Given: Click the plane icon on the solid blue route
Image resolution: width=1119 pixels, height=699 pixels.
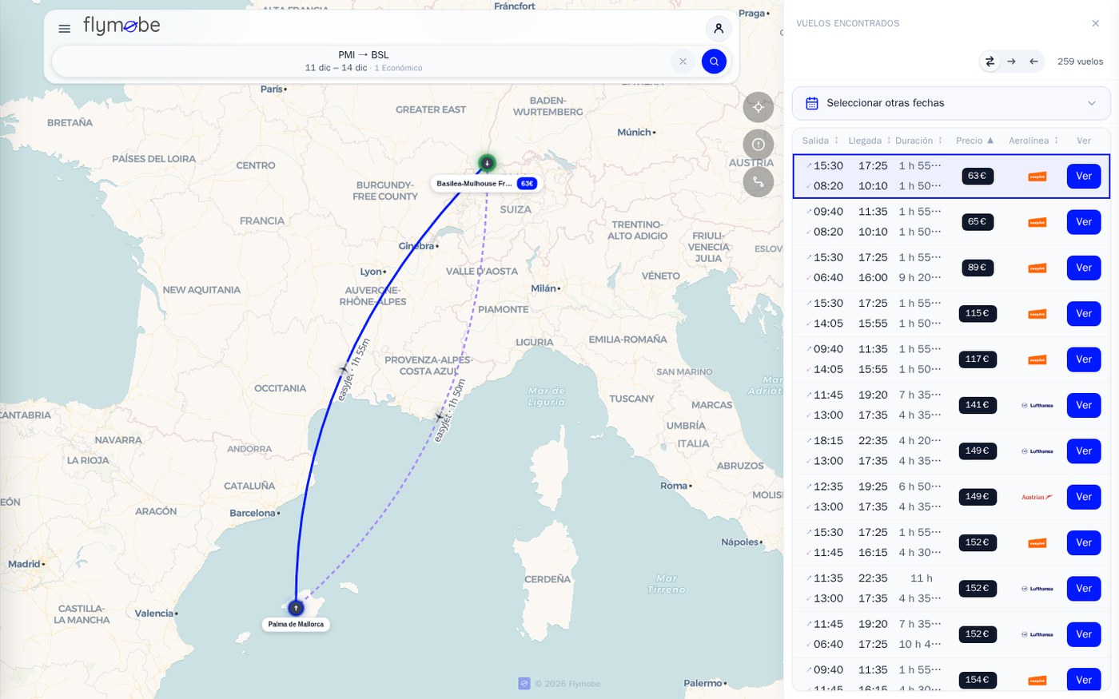Looking at the screenshot, I should click(x=344, y=369).
